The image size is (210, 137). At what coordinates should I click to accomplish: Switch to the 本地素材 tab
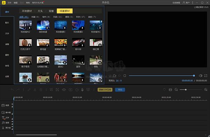coord(27,11)
